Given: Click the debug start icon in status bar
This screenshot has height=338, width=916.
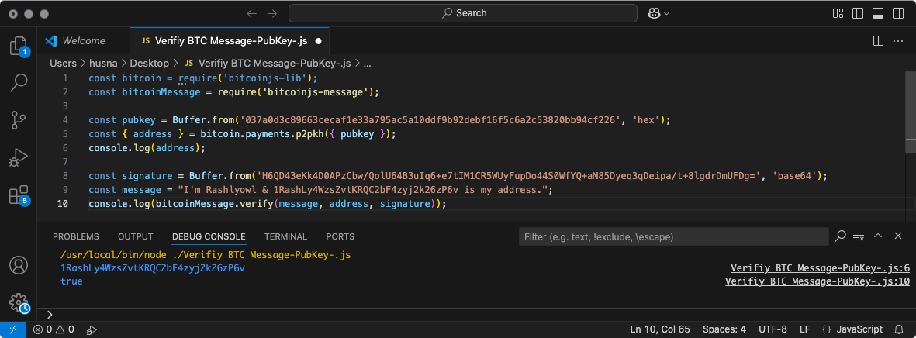Looking at the screenshot, I should click(92, 329).
